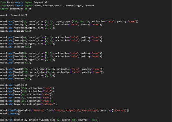Click 'MaxPooling2D' in the keras.layers import line
The image size is (172, 122).
[x=74, y=5]
